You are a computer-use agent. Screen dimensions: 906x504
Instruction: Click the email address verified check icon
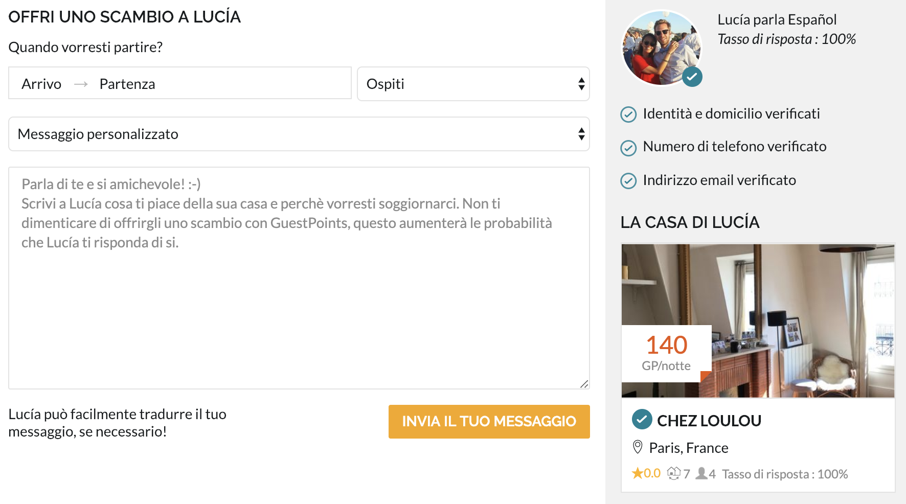(628, 181)
